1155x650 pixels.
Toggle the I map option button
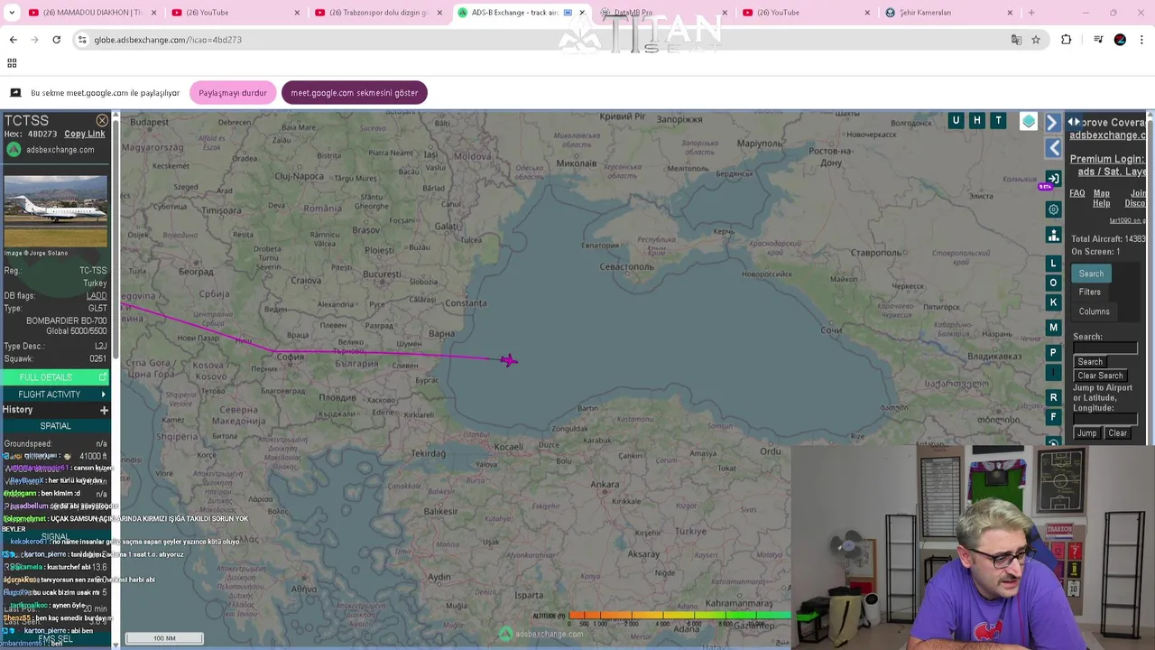pos(1053,372)
